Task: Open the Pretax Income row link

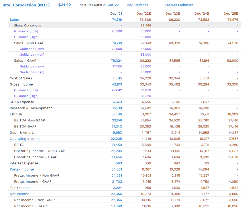Action: click(22, 169)
